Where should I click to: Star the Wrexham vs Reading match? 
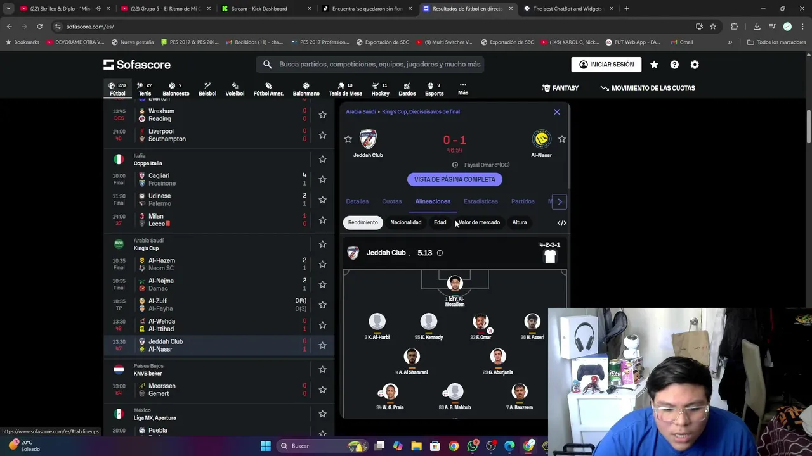click(322, 115)
